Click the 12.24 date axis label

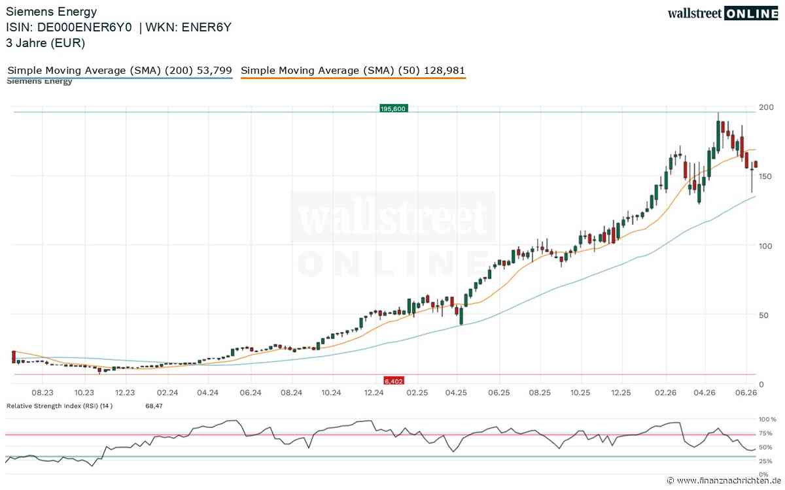click(374, 393)
